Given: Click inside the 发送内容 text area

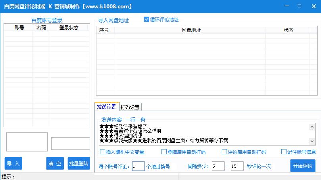Looking at the screenshot, I should pos(203,134).
